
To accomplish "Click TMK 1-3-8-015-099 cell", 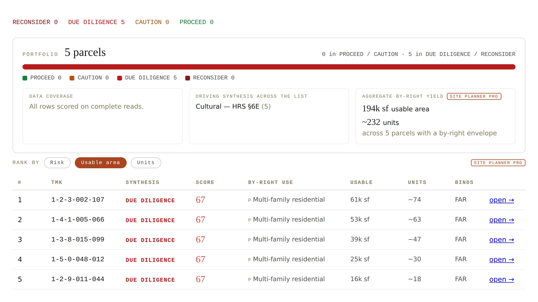I will pyautogui.click(x=78, y=239).
